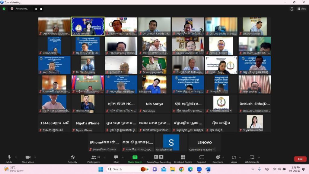The image size is (309, 174).
Task: Click the green encryption shield icon
Action: pos(4,9)
